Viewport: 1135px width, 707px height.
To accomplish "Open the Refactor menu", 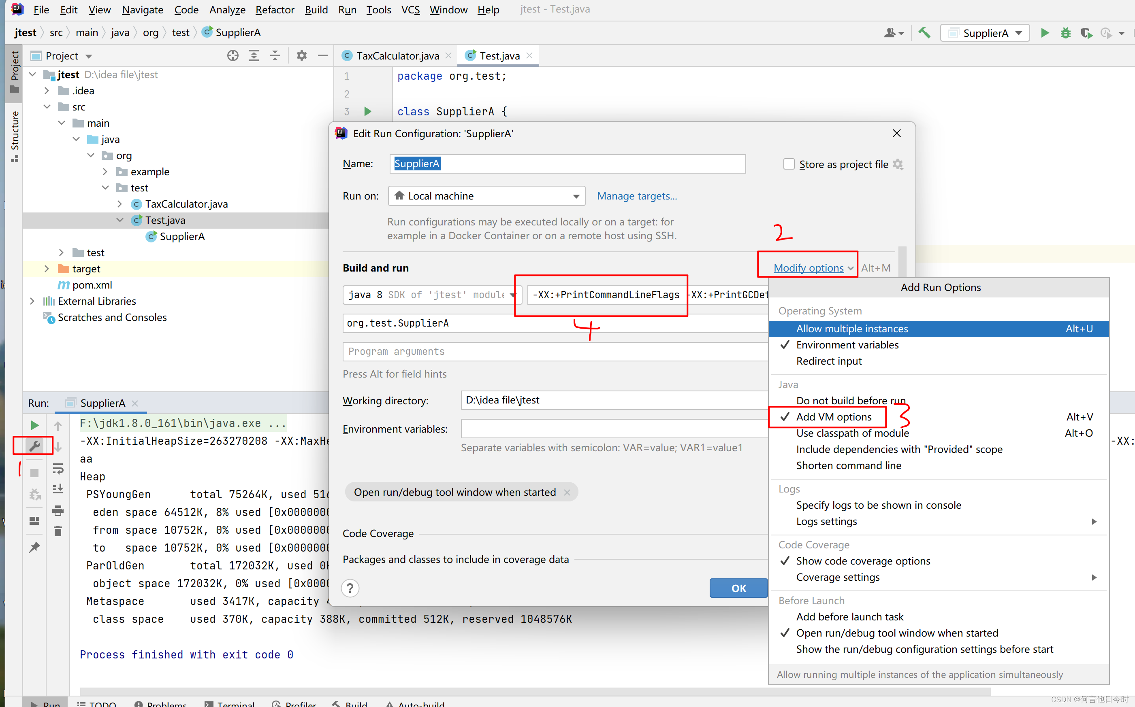I will tap(274, 9).
